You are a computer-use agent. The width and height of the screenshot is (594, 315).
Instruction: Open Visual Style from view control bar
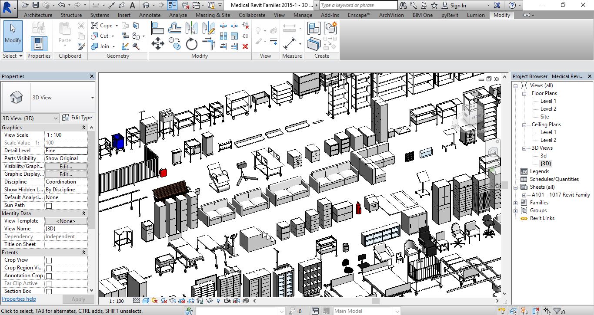(146, 301)
